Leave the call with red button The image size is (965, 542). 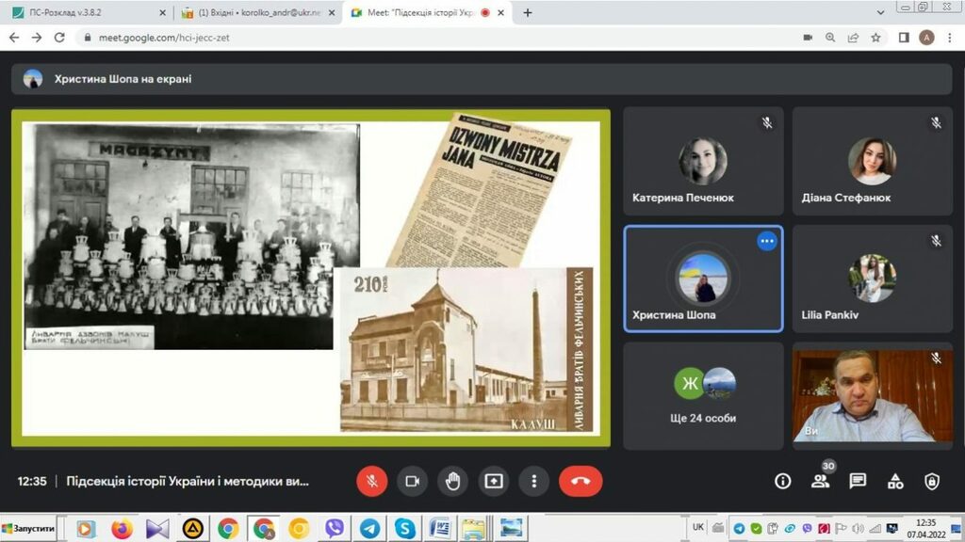pos(581,481)
